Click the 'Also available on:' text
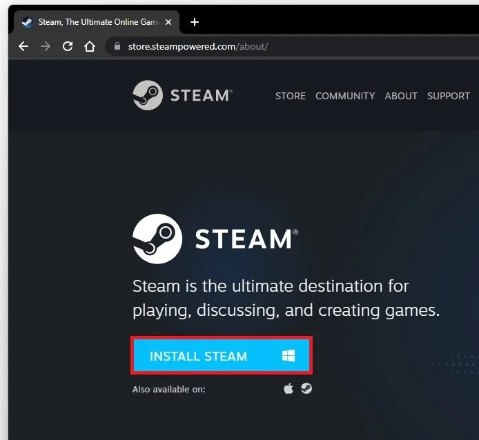Viewport: 479px width, 440px height. coord(169,390)
